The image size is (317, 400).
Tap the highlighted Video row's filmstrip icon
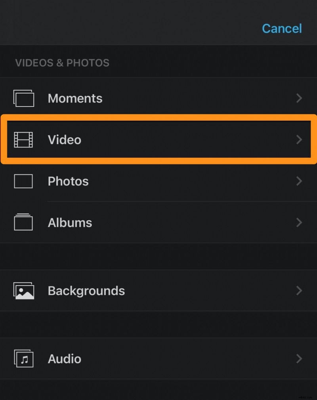point(24,139)
